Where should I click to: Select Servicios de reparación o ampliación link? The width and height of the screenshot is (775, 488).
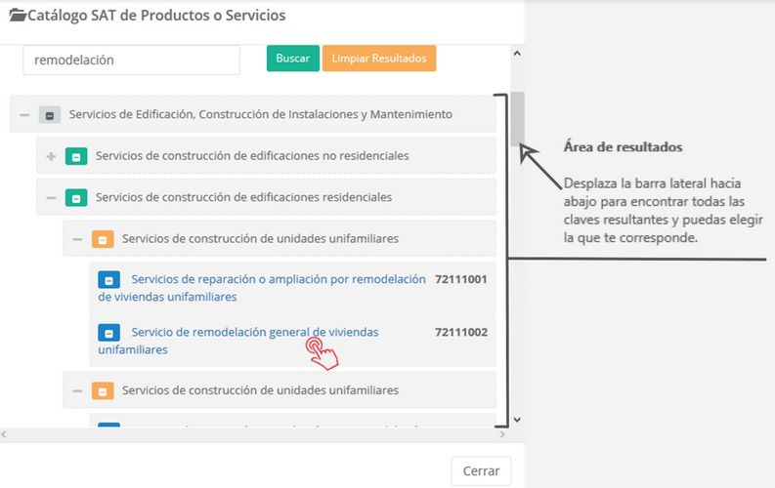[x=278, y=279]
